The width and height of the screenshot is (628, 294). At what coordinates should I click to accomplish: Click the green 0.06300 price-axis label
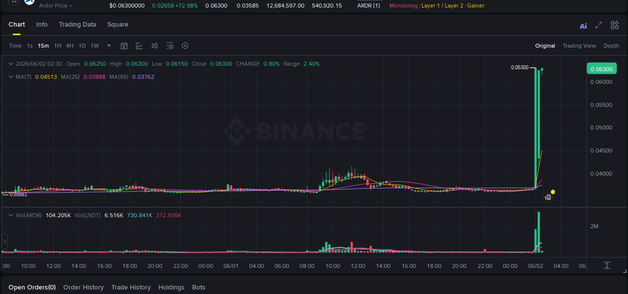(x=601, y=69)
